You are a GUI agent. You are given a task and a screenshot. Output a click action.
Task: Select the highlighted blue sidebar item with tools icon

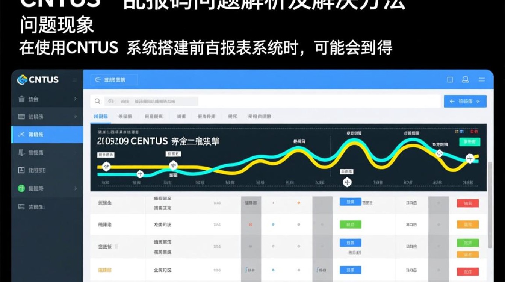click(47, 134)
